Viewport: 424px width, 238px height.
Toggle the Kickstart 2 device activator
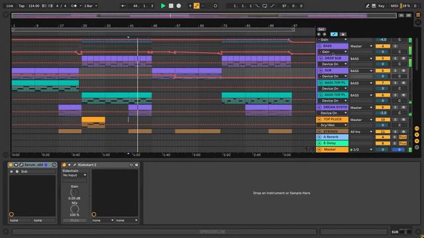(x=64, y=165)
